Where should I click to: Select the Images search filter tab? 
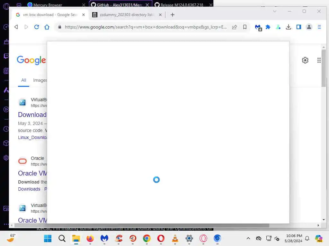(x=40, y=80)
